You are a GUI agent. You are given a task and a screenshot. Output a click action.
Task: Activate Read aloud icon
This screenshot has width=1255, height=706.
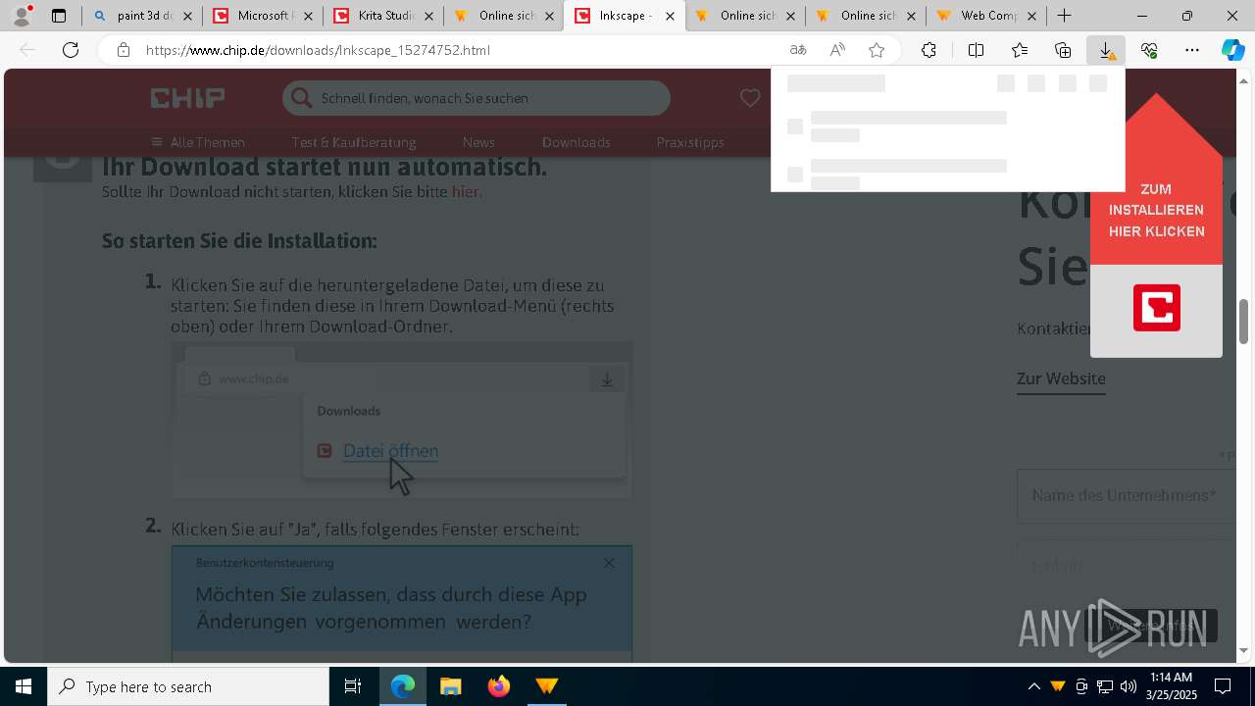pyautogui.click(x=837, y=50)
